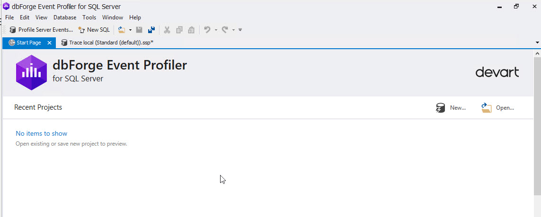Screen dimensions: 541x217
Task: Click the Cut scissors icon
Action: [x=167, y=30]
